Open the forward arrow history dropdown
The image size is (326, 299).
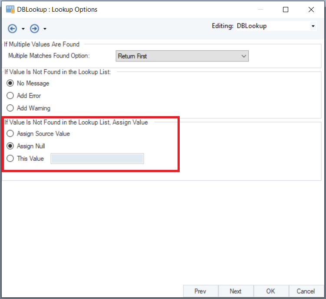(x=45, y=29)
